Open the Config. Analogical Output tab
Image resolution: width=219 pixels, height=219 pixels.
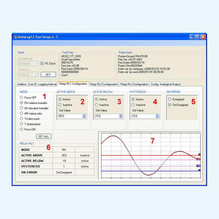click(165, 84)
